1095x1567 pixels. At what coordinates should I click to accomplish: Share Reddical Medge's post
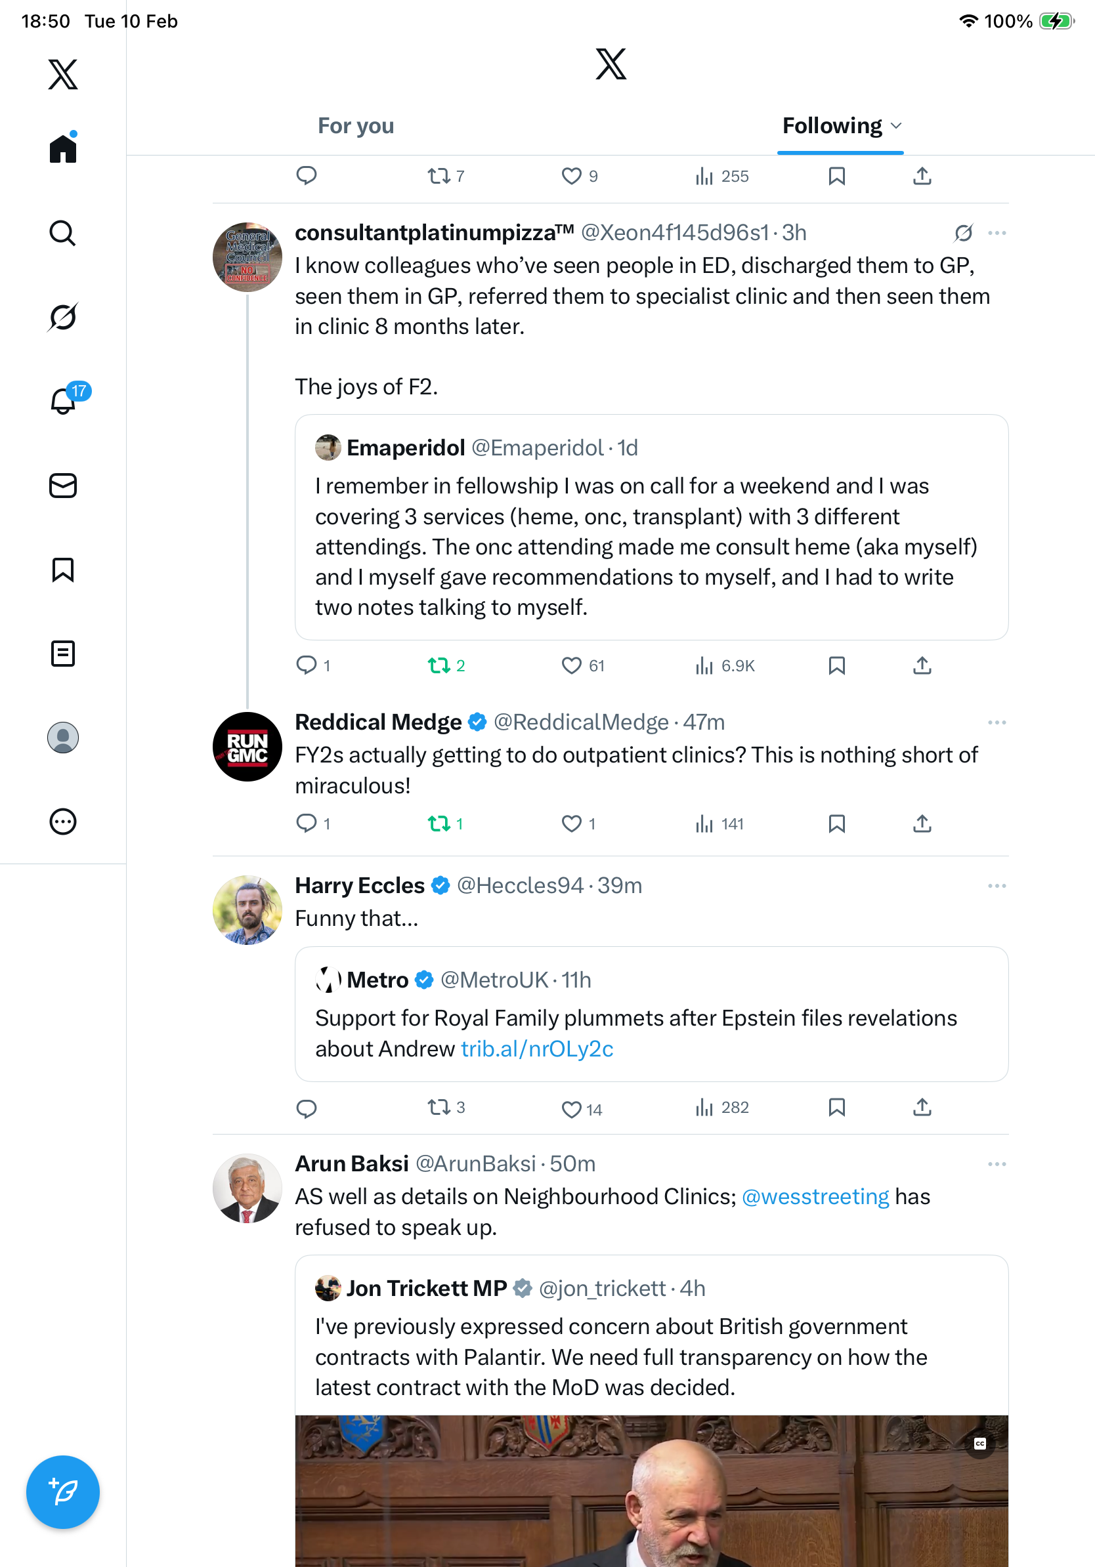tap(922, 824)
